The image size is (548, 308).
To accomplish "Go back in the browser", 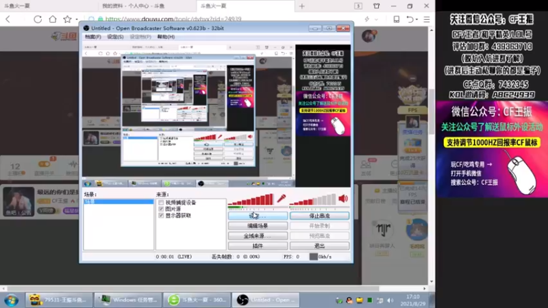I will coord(8,19).
